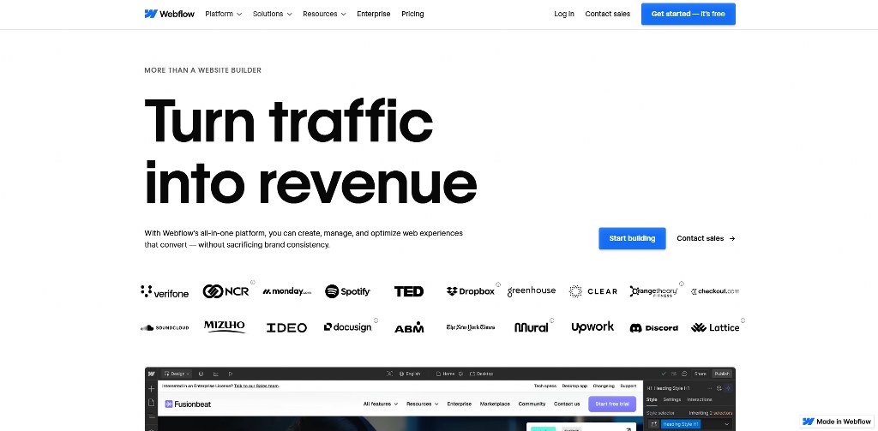
Task: Expand the Platform menu
Action: (x=224, y=14)
